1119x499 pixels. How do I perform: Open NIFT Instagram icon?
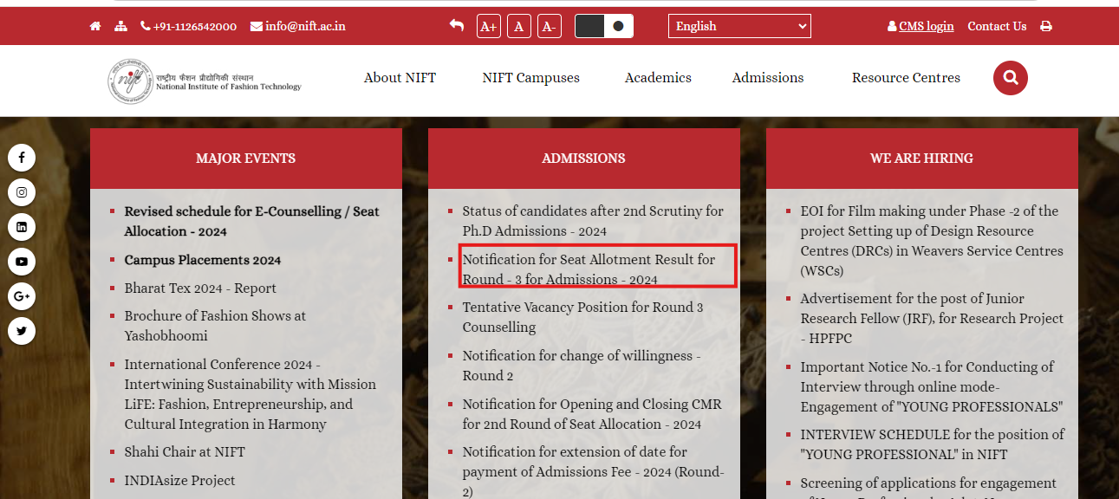pos(22,192)
